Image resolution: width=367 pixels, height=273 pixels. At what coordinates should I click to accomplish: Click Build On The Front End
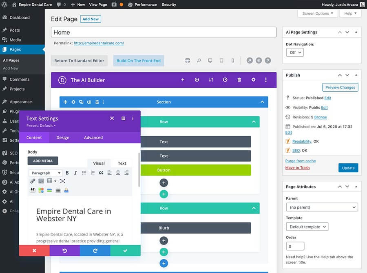(x=139, y=61)
